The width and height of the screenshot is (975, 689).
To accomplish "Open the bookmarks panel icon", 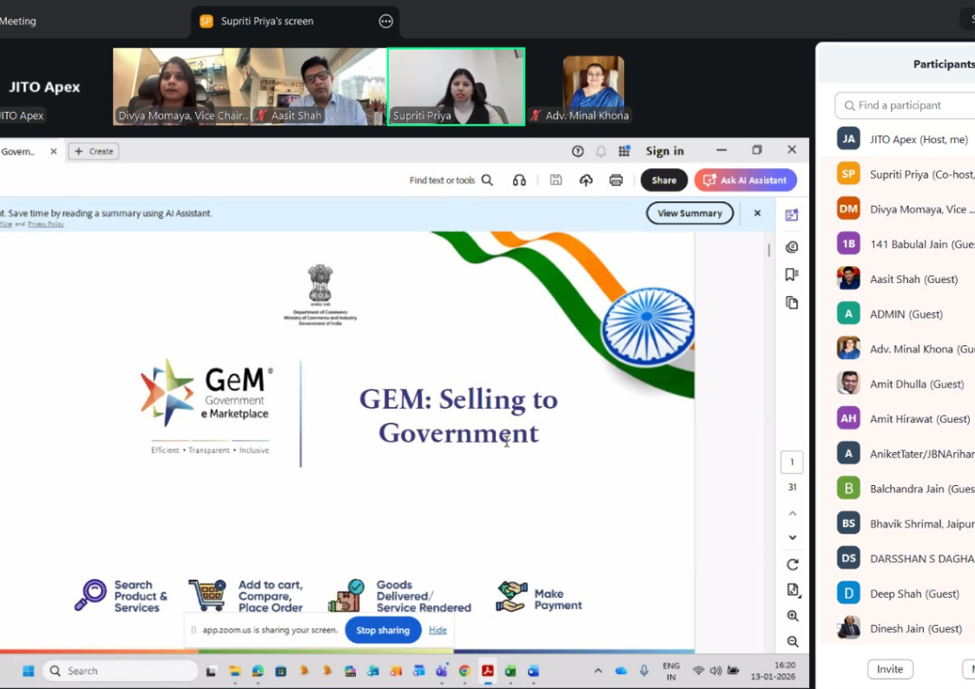I will click(792, 274).
